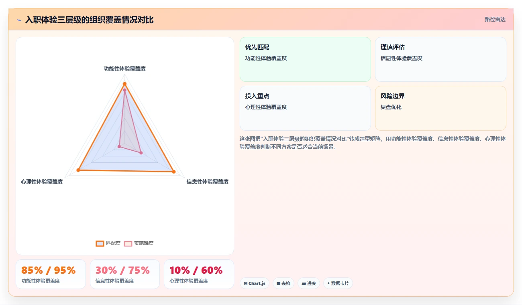
Task: Select the Chart.js tag chip
Action: [255, 283]
